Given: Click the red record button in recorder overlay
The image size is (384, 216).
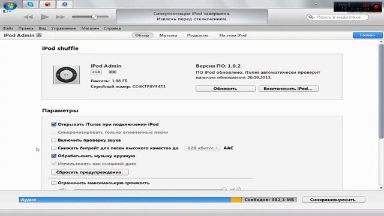Looking at the screenshot, I should pos(376,7).
